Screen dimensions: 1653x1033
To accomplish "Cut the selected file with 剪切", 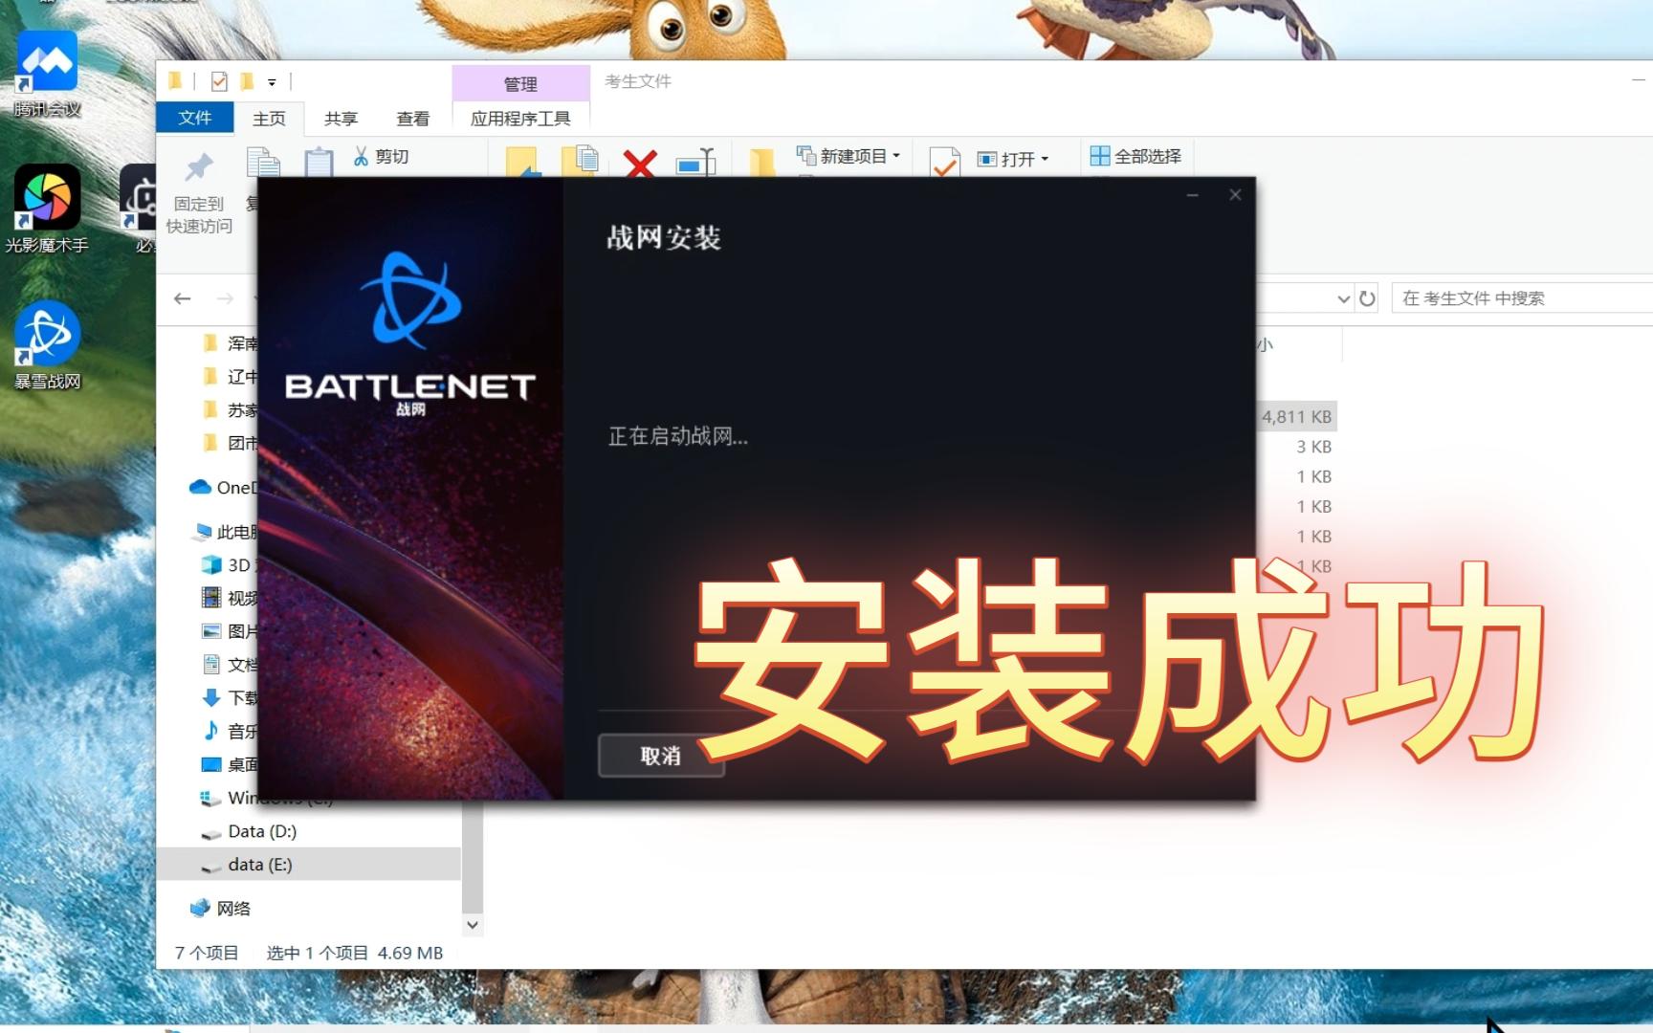I will point(381,157).
